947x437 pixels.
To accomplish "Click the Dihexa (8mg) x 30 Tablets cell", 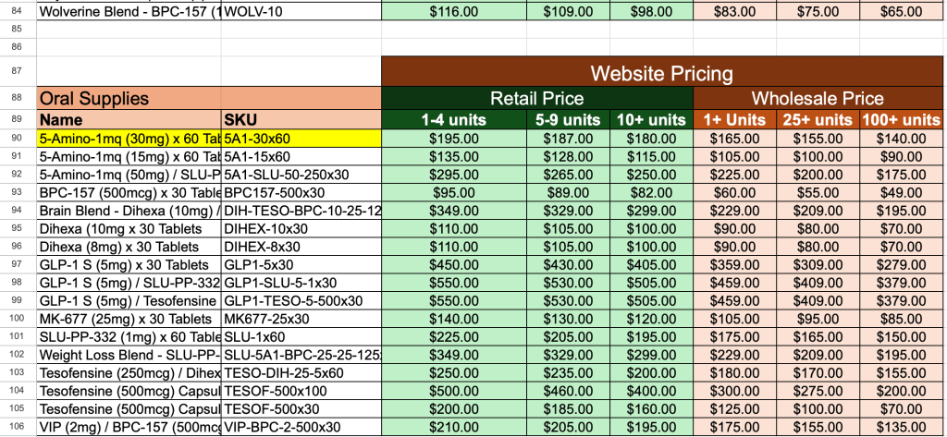I will coord(129,247).
